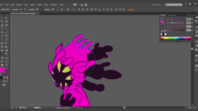Screen dimensions: 198x111
Task: Select the Direct Selection tool
Action: [x=6, y=18]
